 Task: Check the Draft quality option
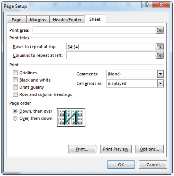click(15, 87)
